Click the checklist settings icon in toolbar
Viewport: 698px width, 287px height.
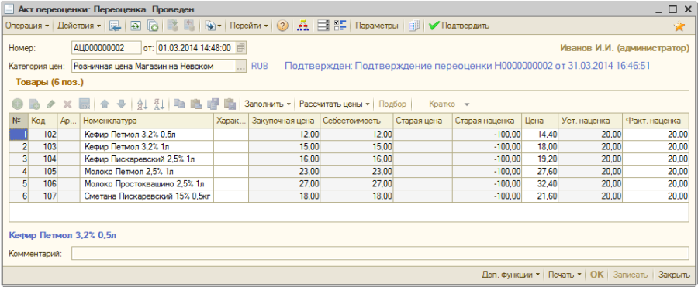point(340,26)
